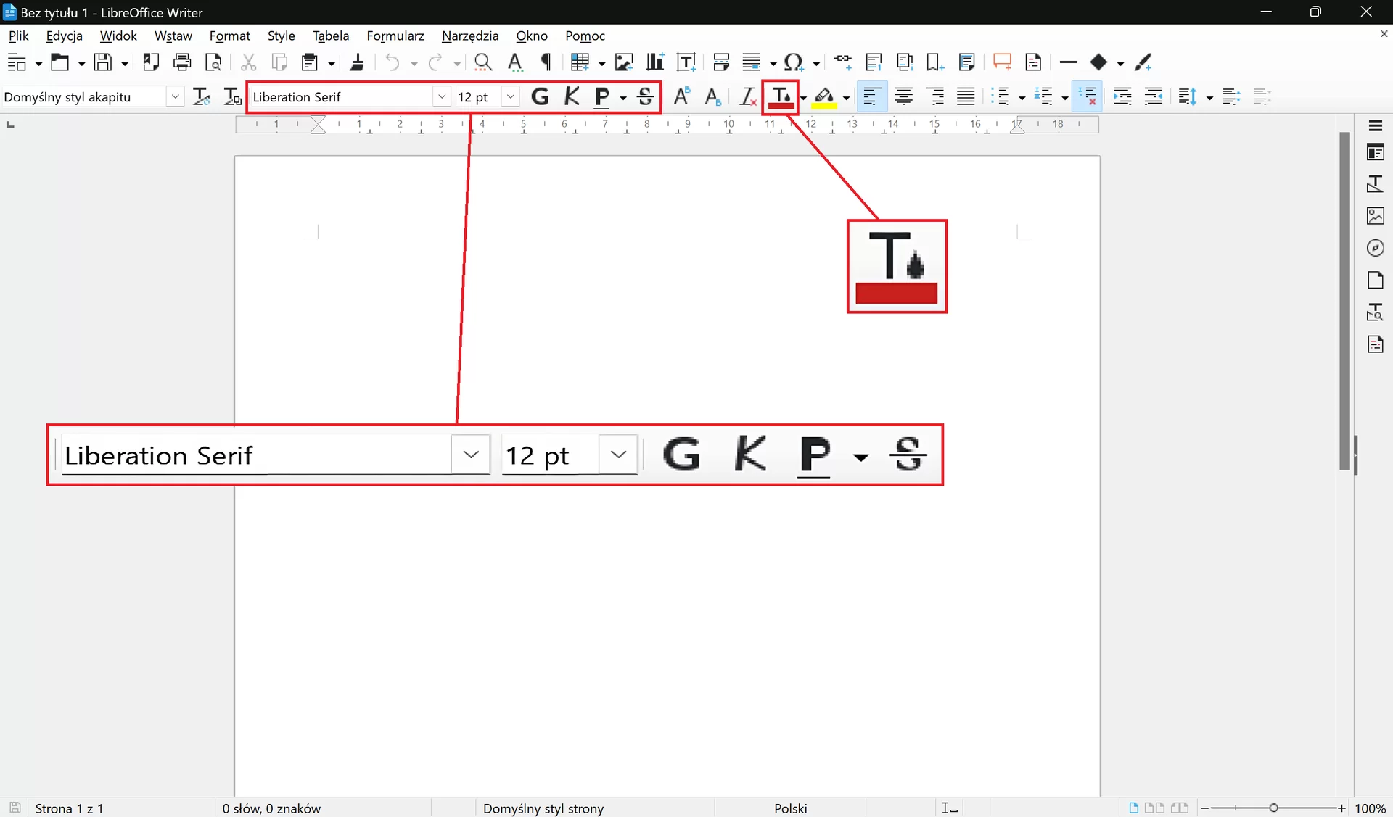Click Basic Shapes diamond icon
Image resolution: width=1393 pixels, height=817 pixels.
pos(1098,62)
